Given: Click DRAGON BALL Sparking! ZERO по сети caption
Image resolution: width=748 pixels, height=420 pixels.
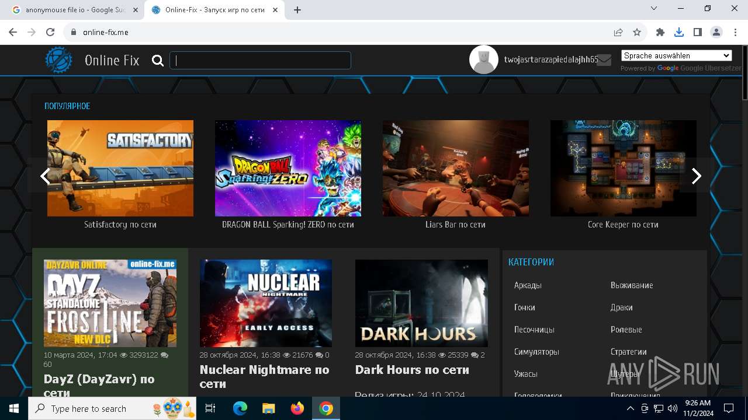Looking at the screenshot, I should point(288,225).
